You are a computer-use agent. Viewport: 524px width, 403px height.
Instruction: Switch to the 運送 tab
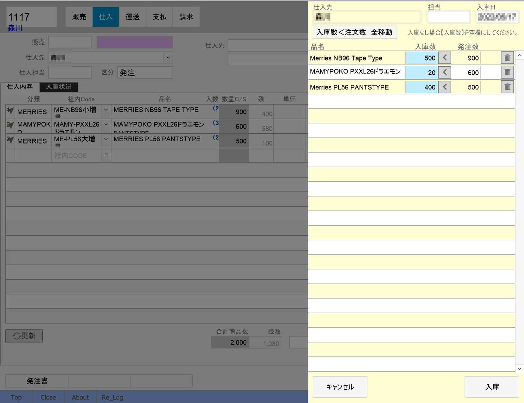pos(132,17)
